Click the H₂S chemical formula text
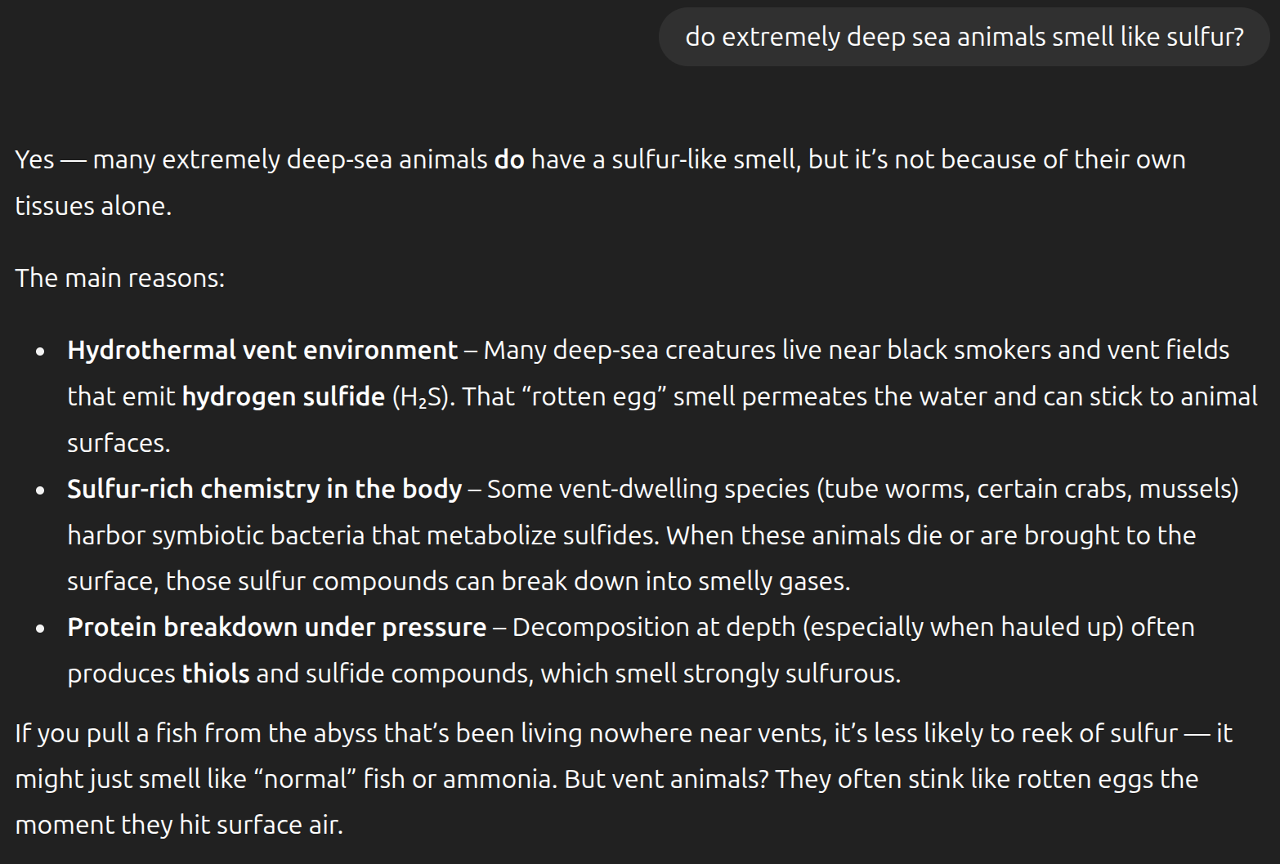The width and height of the screenshot is (1280, 864). click(422, 398)
